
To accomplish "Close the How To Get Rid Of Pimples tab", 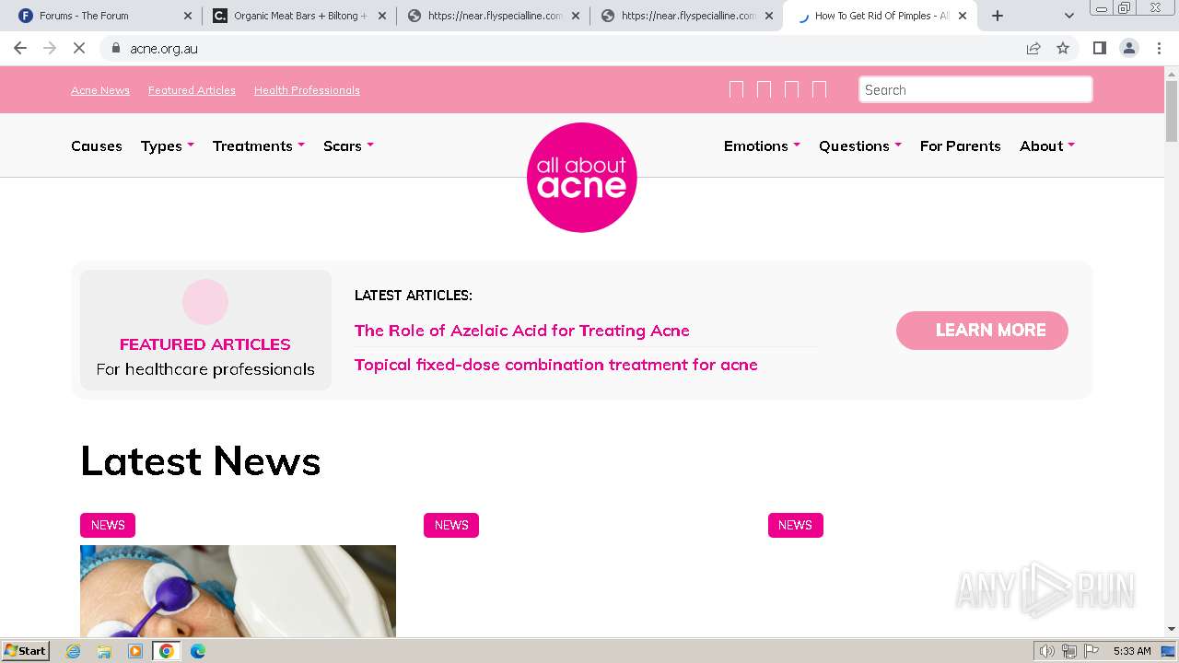I will (x=963, y=16).
